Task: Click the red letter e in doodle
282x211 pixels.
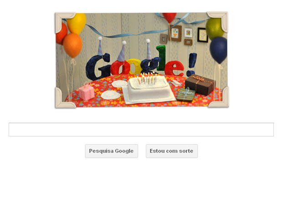Action: [x=174, y=68]
